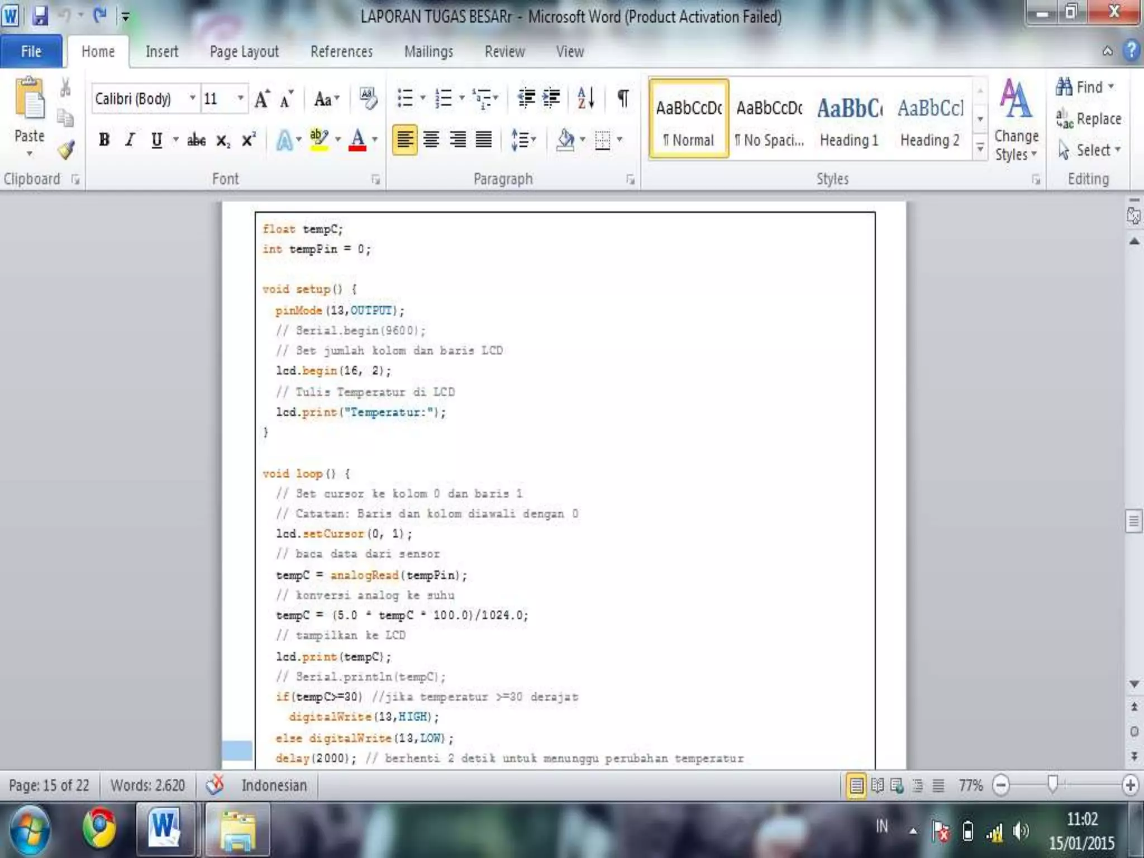Click the Clear Formatting icon

click(x=368, y=99)
